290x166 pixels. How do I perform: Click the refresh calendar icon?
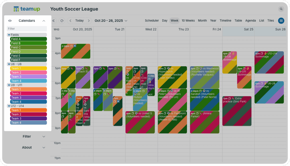tap(62, 21)
